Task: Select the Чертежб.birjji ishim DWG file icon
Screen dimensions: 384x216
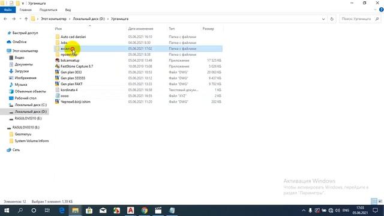Action: click(x=58, y=101)
